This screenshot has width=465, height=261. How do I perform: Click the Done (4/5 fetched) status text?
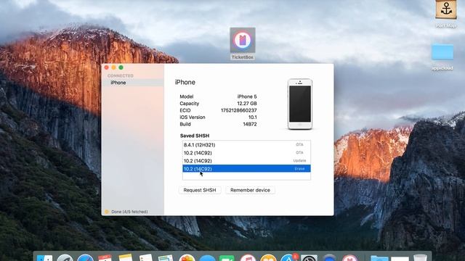[129, 212]
